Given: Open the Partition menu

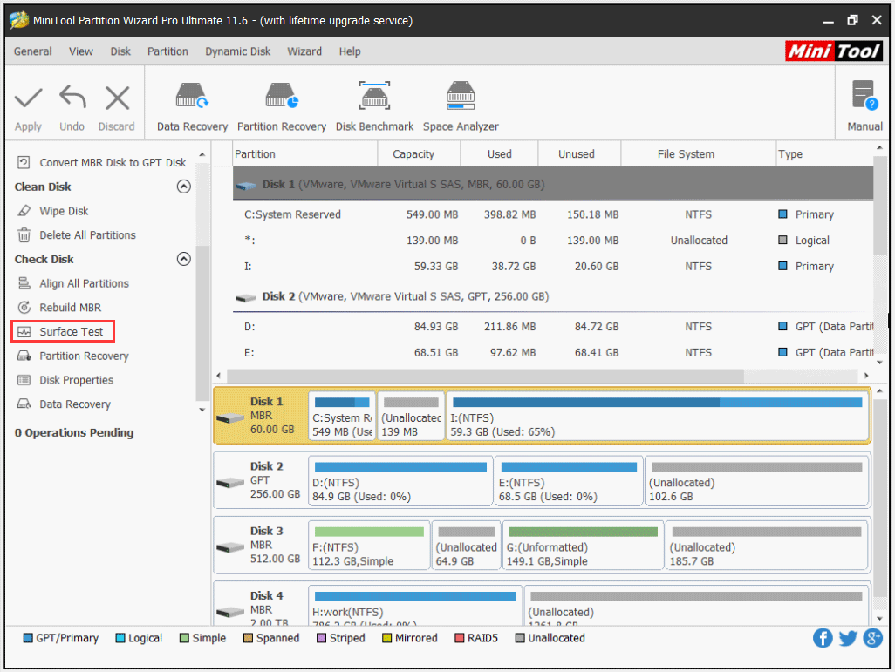Looking at the screenshot, I should point(167,51).
